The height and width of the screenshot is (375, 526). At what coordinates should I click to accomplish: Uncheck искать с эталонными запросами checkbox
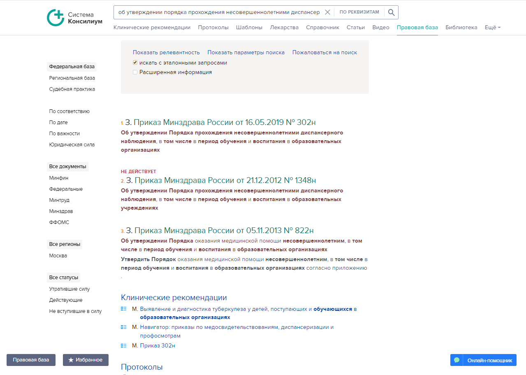pyautogui.click(x=135, y=63)
